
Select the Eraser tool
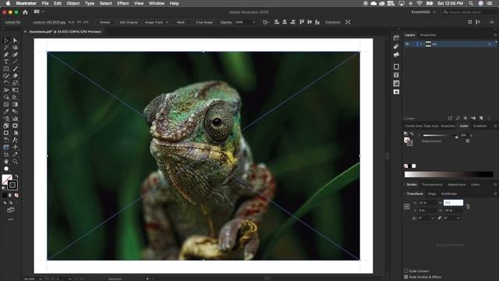click(15, 76)
